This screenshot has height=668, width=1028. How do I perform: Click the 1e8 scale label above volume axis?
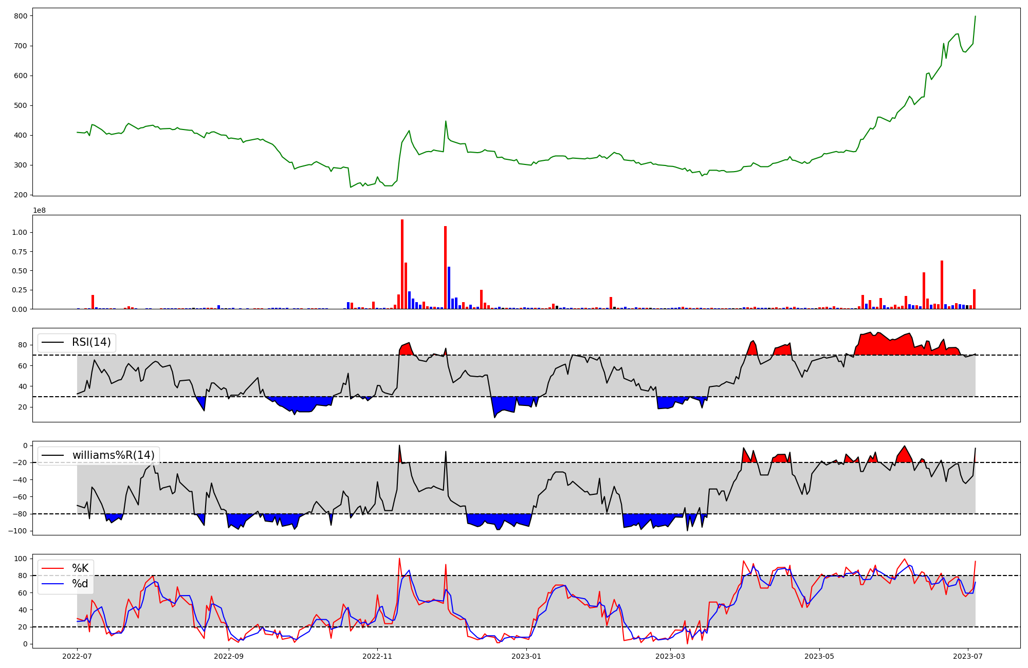(x=39, y=211)
